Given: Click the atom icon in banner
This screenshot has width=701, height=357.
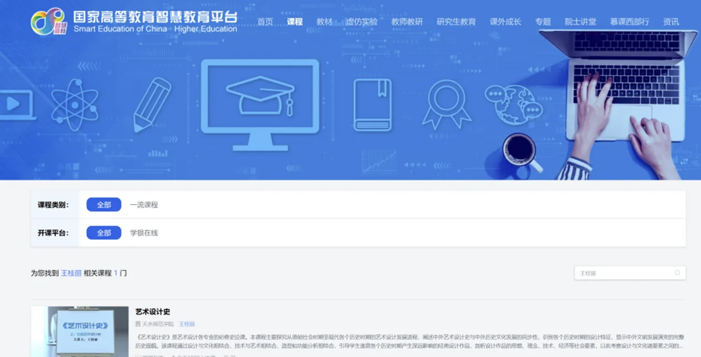Looking at the screenshot, I should click(75, 104).
